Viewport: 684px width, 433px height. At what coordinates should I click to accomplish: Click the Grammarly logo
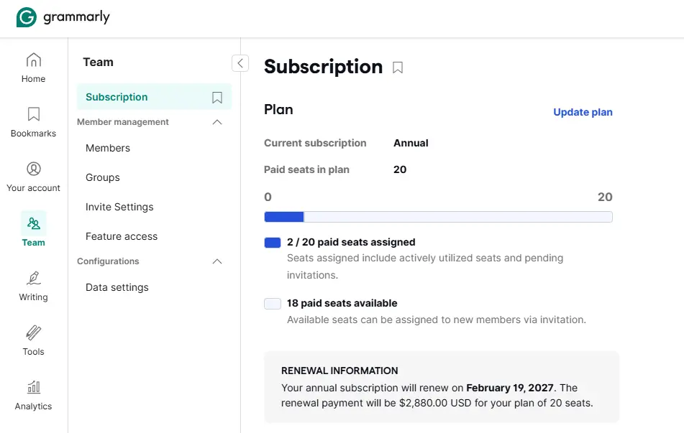(x=63, y=17)
